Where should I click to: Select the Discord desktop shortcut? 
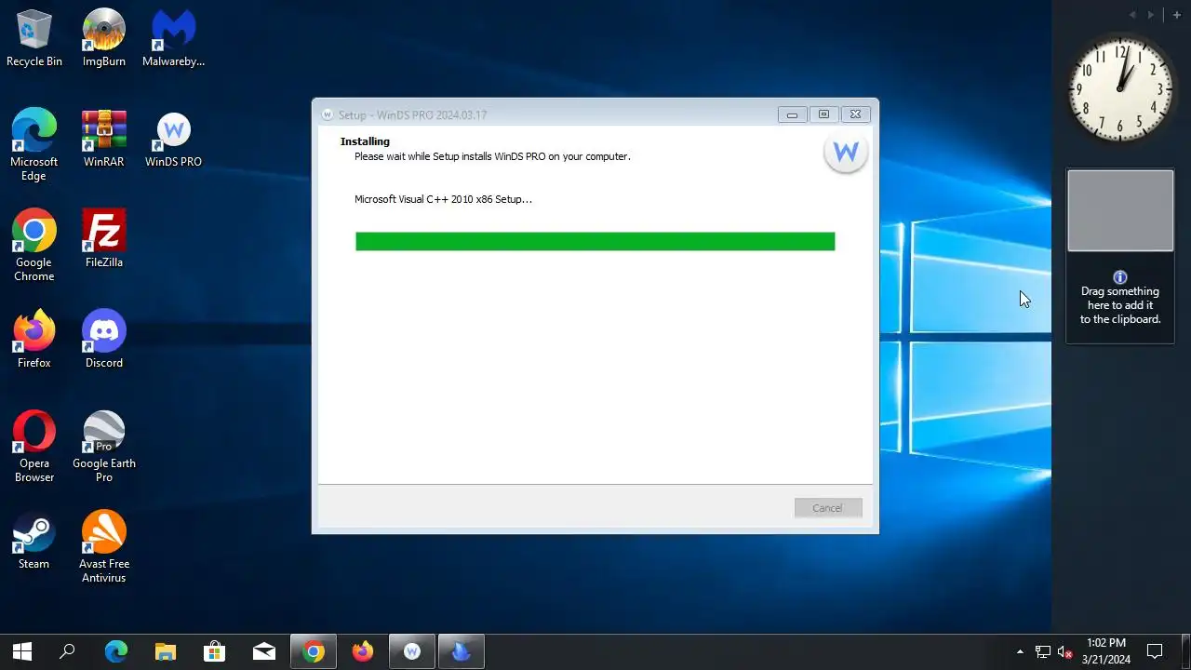(x=104, y=340)
